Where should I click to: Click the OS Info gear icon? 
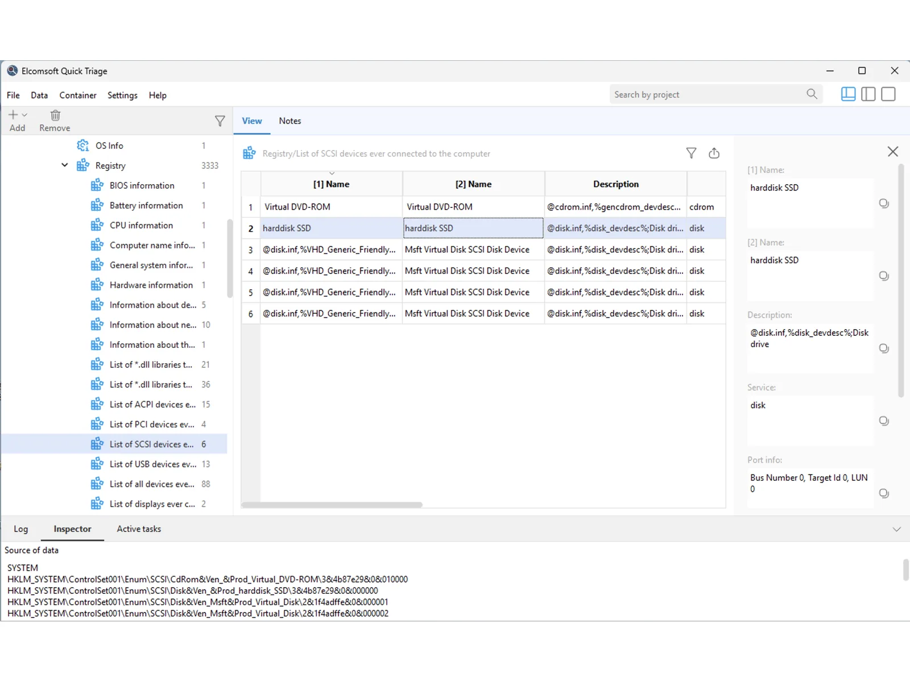pyautogui.click(x=83, y=145)
